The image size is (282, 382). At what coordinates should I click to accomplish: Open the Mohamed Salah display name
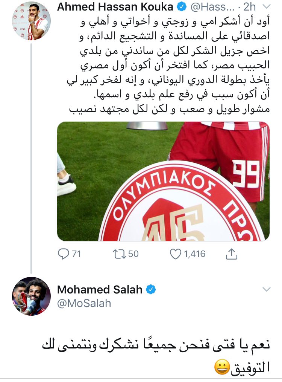tap(100, 289)
